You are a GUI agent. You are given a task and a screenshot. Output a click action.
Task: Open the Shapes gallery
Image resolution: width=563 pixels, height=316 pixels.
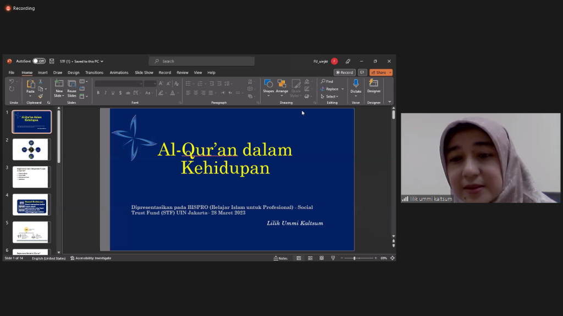tap(268, 88)
